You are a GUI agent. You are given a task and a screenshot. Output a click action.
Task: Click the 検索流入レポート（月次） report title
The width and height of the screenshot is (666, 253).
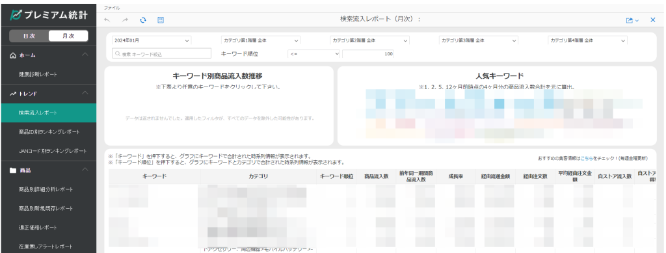click(x=380, y=20)
